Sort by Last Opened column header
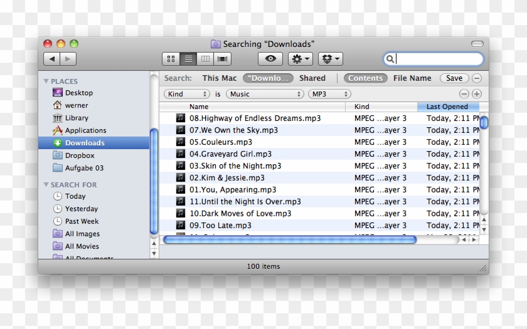Viewport: 527px width, 329px height. coord(447,107)
